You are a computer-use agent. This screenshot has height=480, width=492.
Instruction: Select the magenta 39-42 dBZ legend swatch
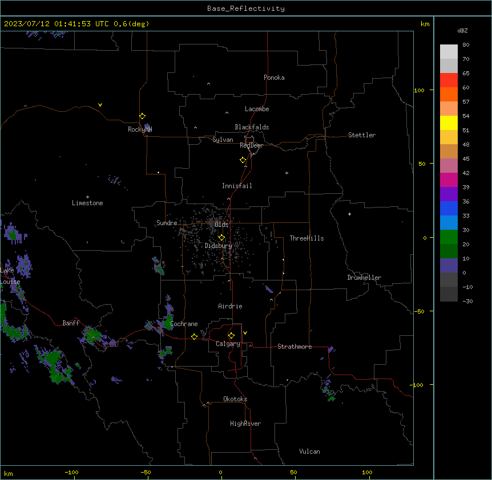coord(449,180)
